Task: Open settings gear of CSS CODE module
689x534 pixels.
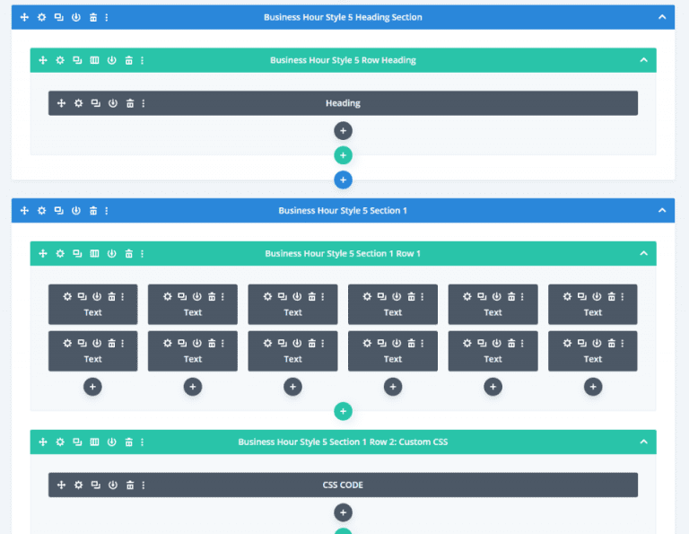Action: tap(78, 486)
